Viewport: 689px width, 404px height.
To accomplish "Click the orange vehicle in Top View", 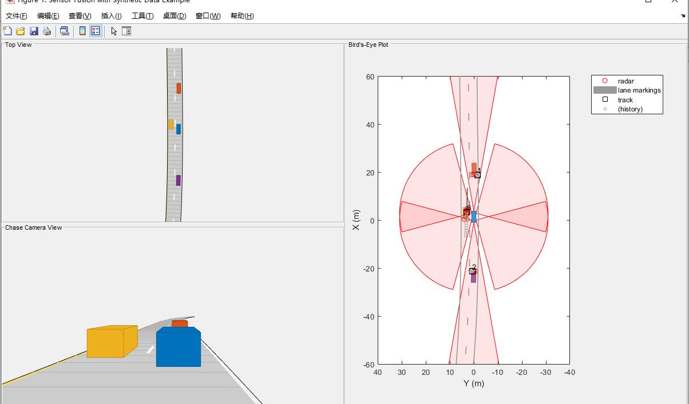I will point(179,88).
